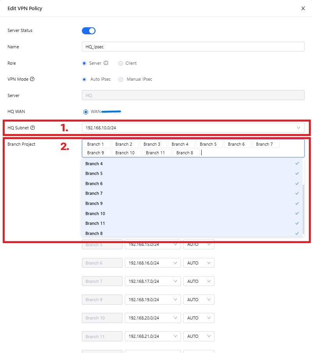Open the HQ Subnet help icon
The height and width of the screenshot is (353, 312).
coord(33,128)
